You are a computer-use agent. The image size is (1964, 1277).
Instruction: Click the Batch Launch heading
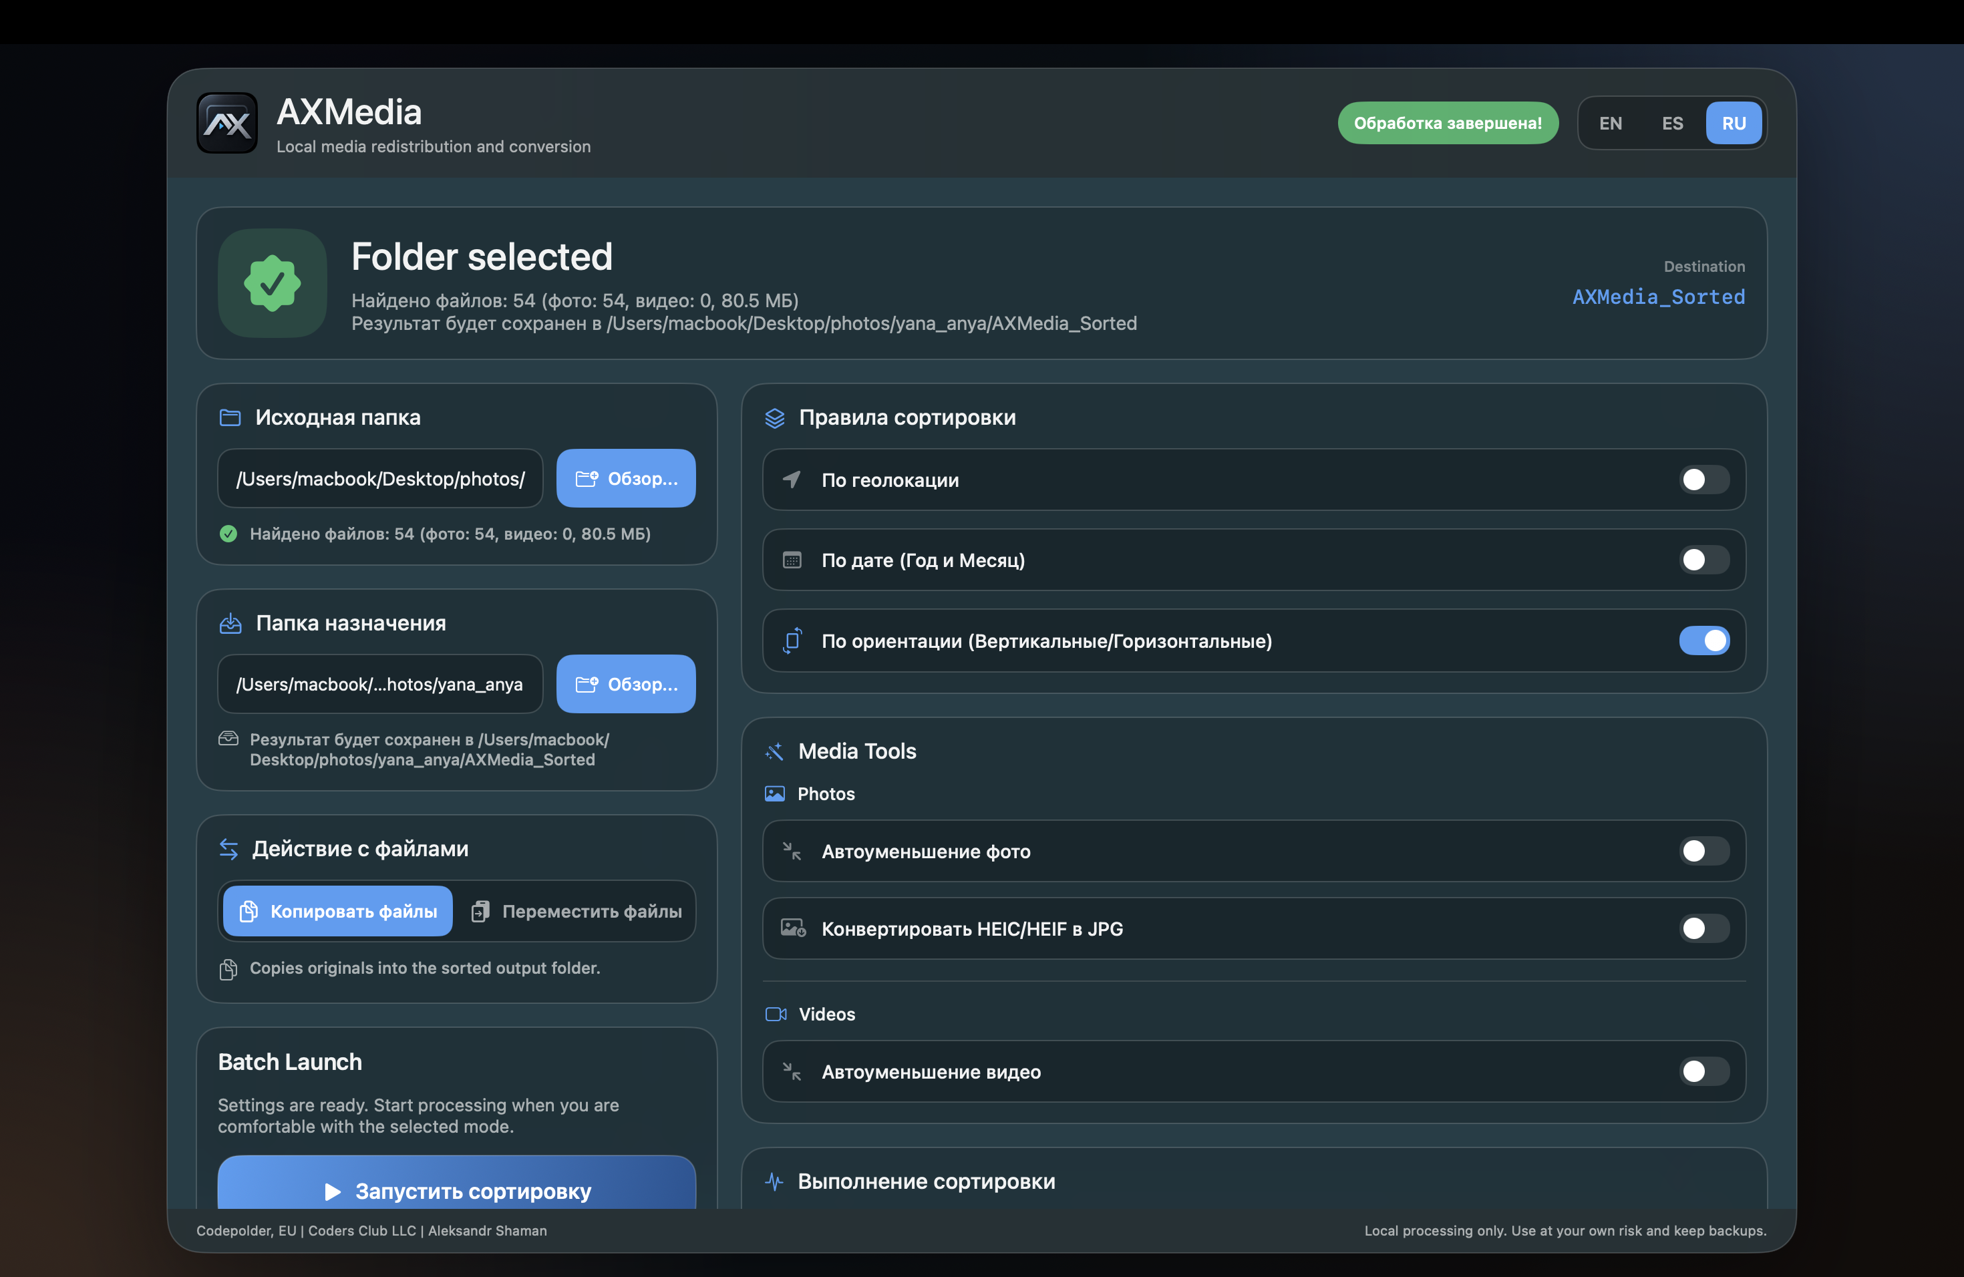[x=290, y=1062]
